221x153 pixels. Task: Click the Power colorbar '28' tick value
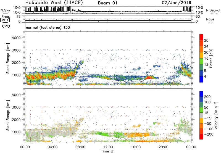pos(206,40)
